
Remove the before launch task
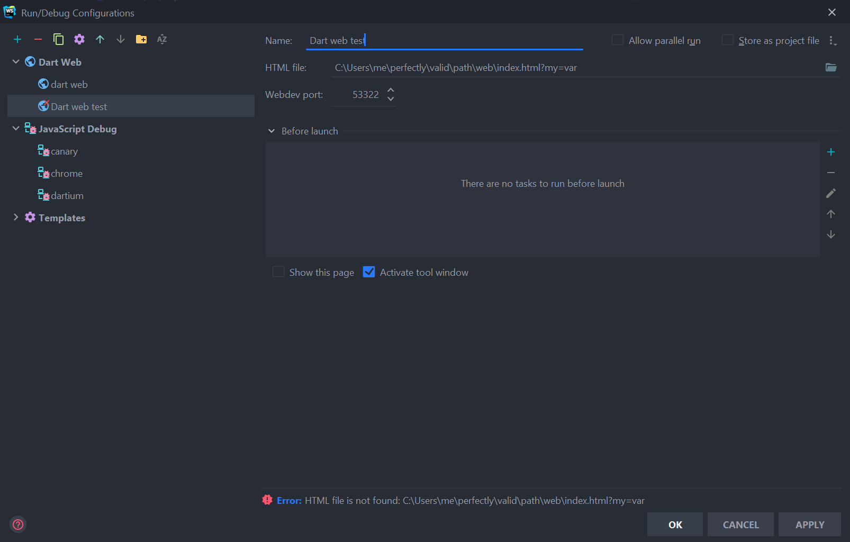click(x=831, y=173)
